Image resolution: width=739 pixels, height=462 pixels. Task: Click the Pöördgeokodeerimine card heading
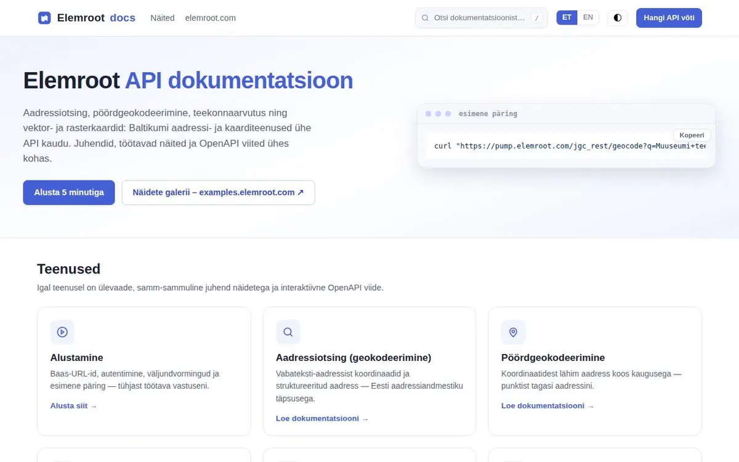click(x=553, y=357)
